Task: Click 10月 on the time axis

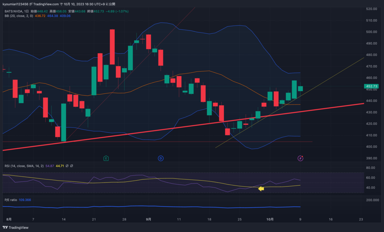Action: tap(270, 219)
